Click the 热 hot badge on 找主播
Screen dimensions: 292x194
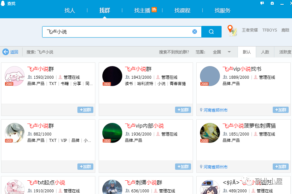pyautogui.click(x=154, y=10)
